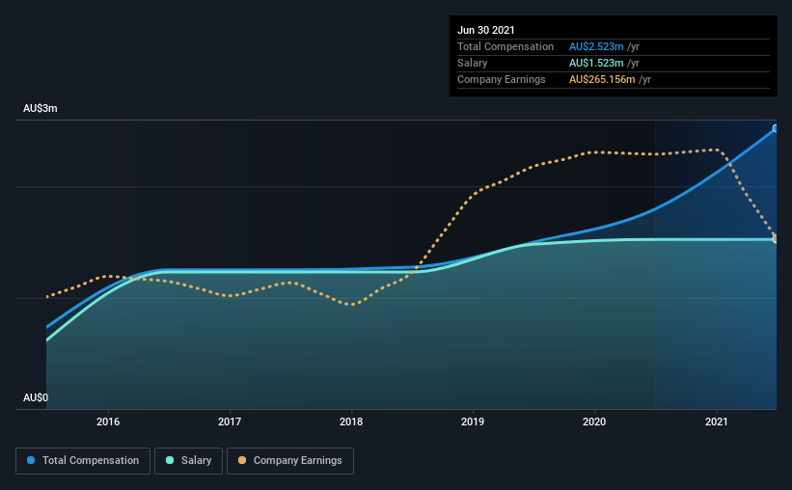Select the 2018 x-axis label
792x490 pixels.
coord(351,422)
